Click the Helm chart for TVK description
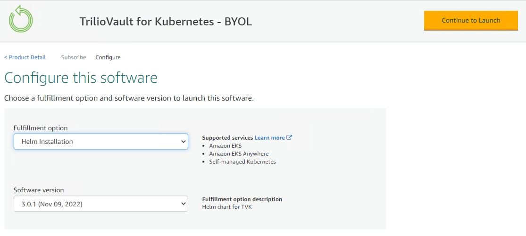The height and width of the screenshot is (236, 526). pos(227,207)
